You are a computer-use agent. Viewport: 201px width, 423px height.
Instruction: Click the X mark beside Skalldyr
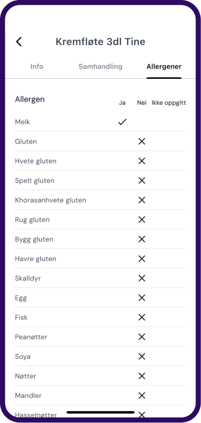(142, 278)
